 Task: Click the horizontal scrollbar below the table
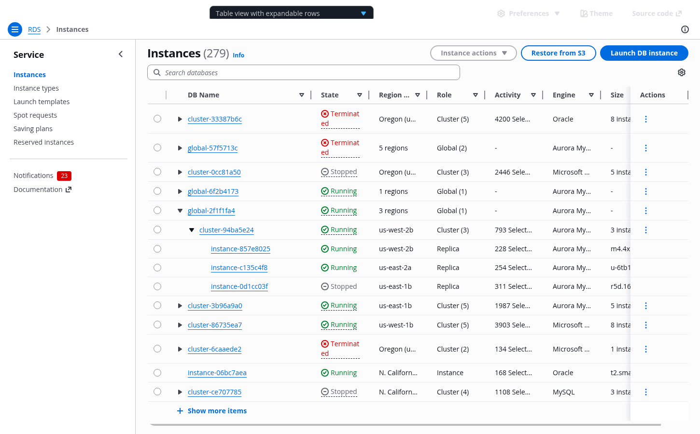(x=405, y=425)
